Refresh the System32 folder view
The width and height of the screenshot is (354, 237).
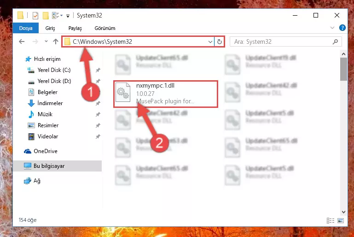220,42
